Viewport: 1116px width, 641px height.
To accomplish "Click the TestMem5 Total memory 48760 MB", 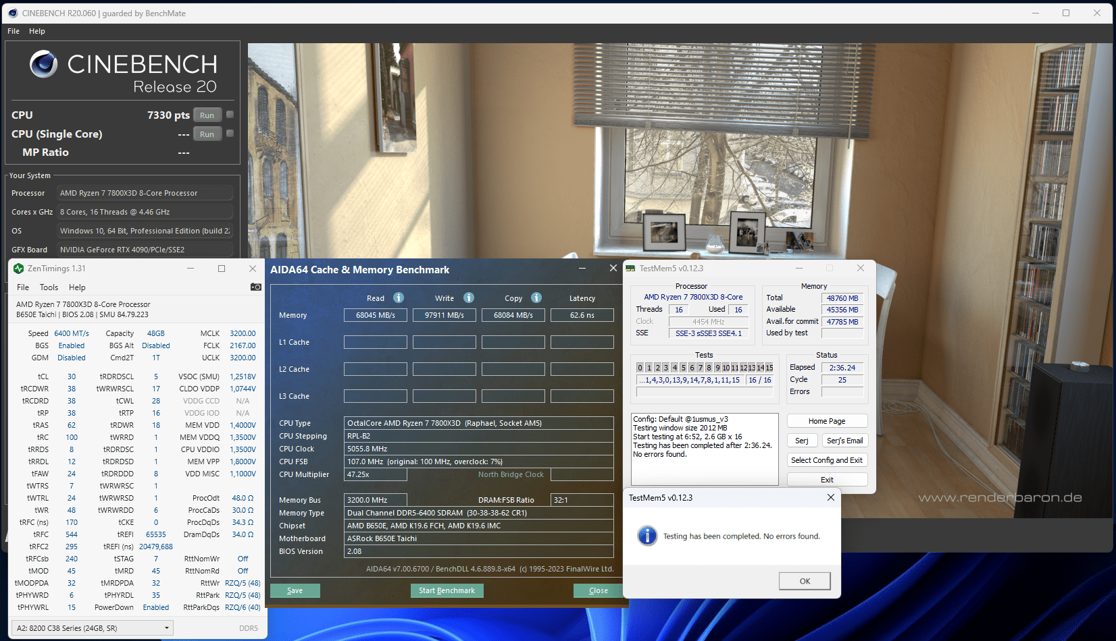I will coord(842,298).
